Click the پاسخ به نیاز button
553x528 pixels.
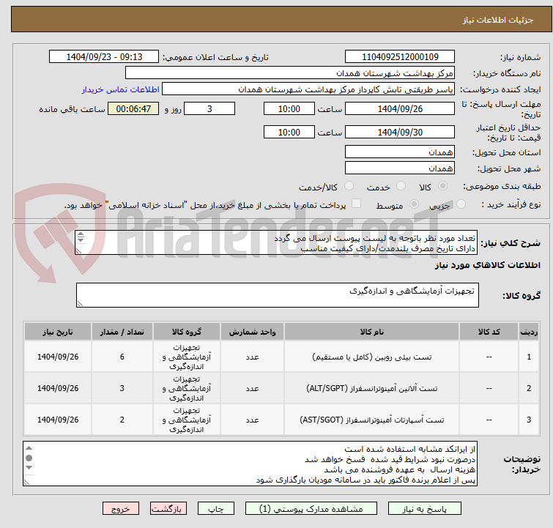point(424,509)
